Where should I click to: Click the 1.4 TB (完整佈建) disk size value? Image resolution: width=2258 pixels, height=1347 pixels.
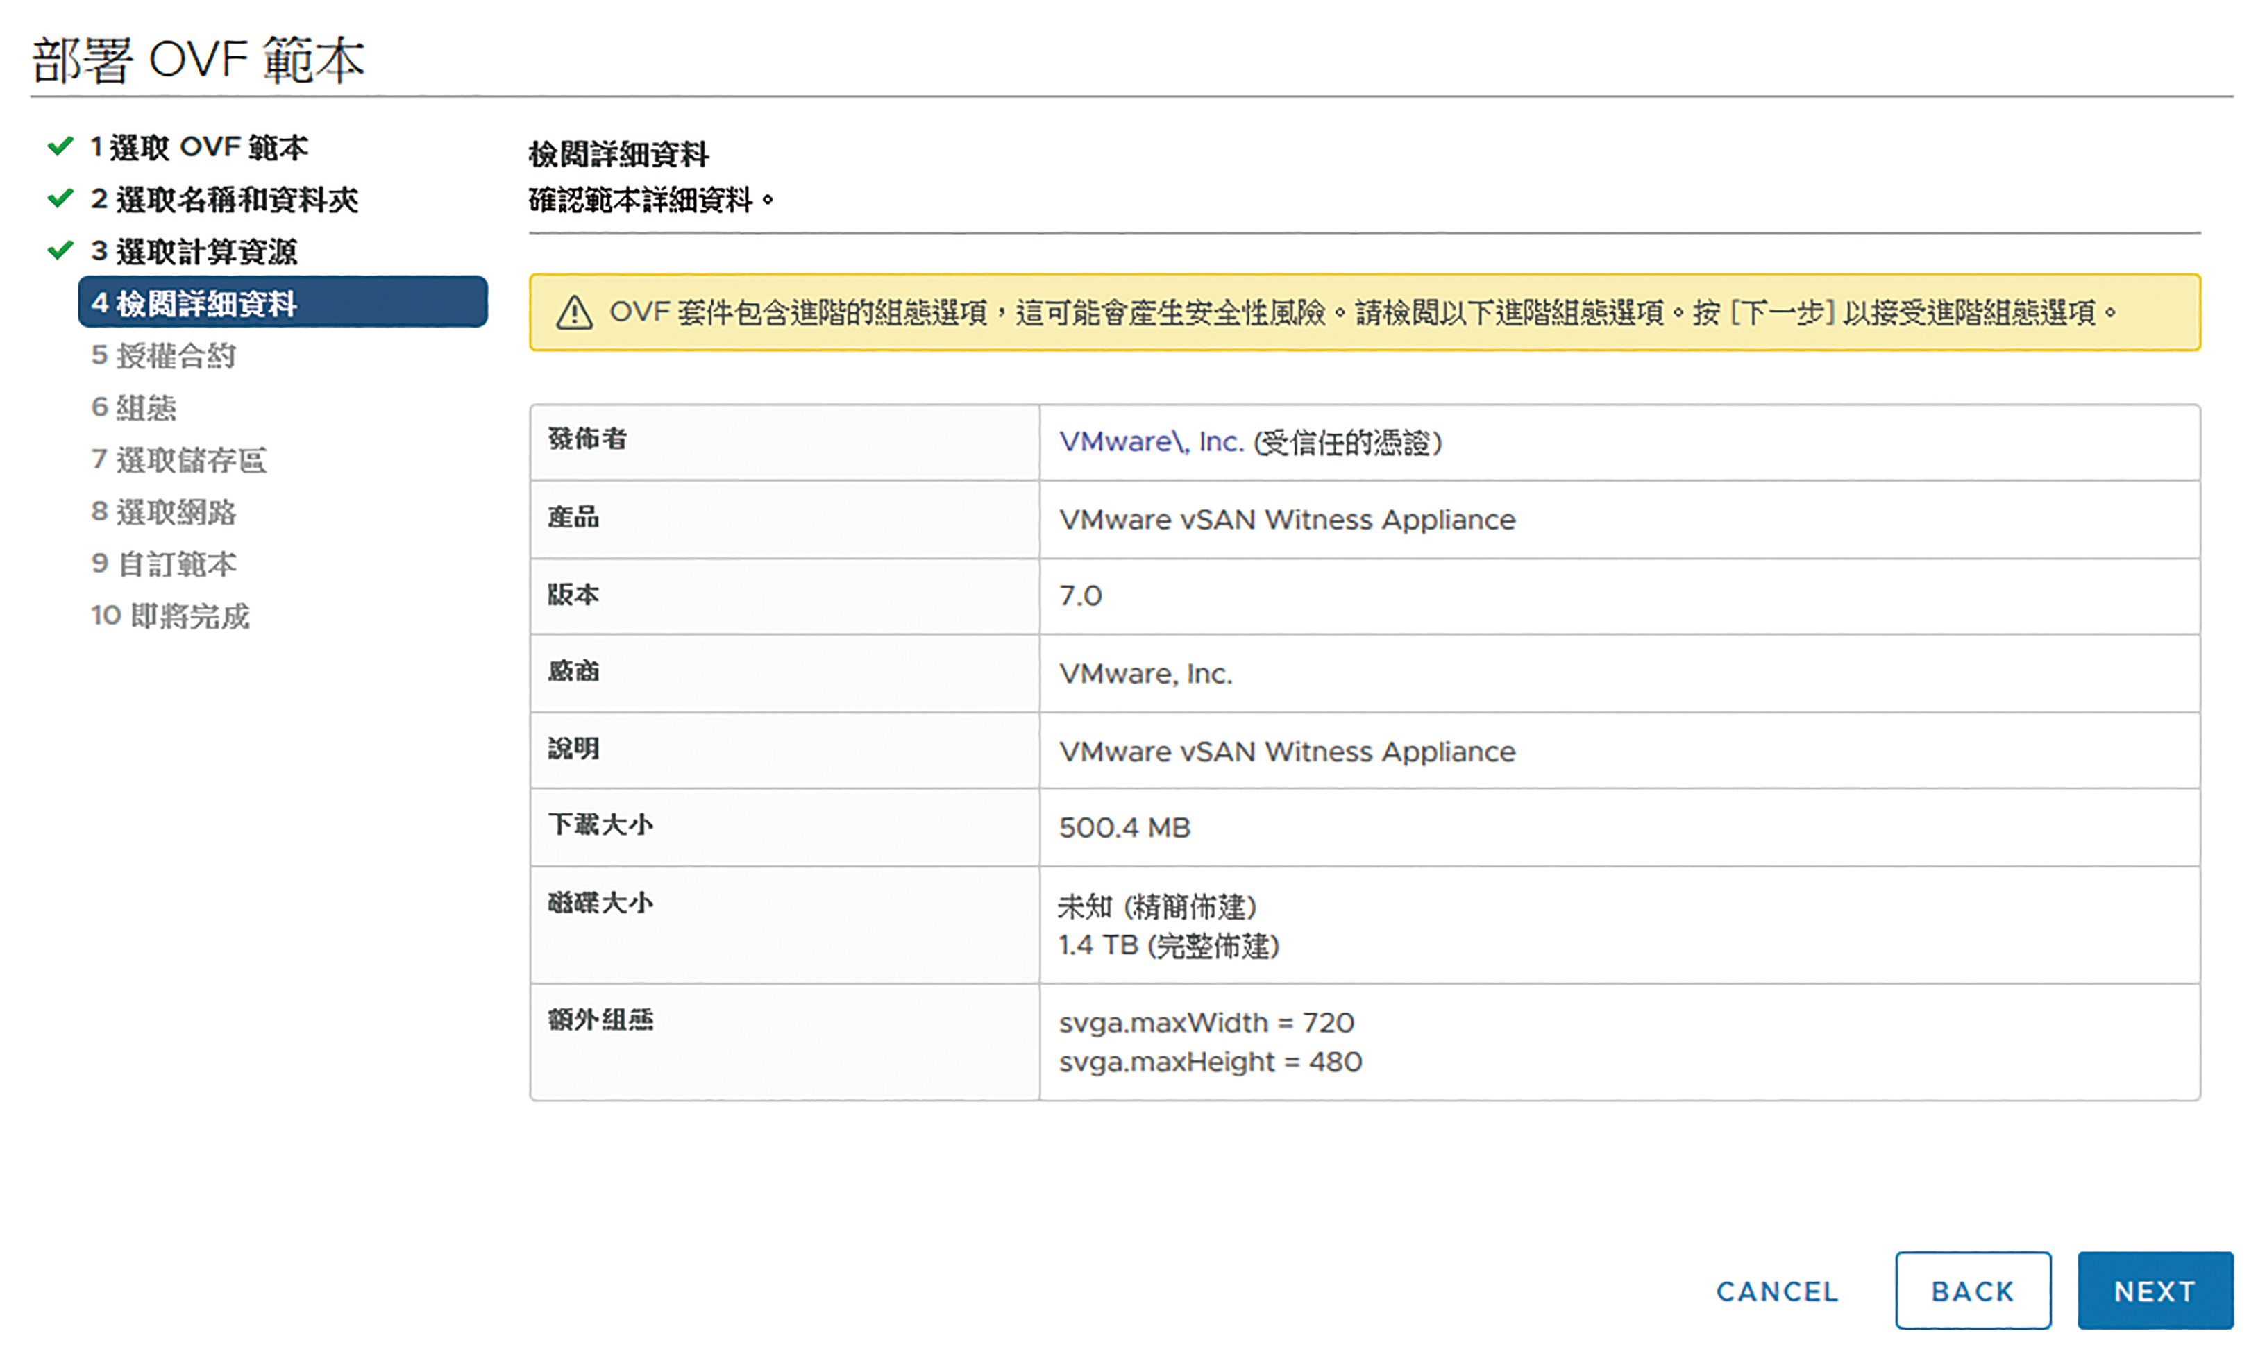click(1168, 946)
